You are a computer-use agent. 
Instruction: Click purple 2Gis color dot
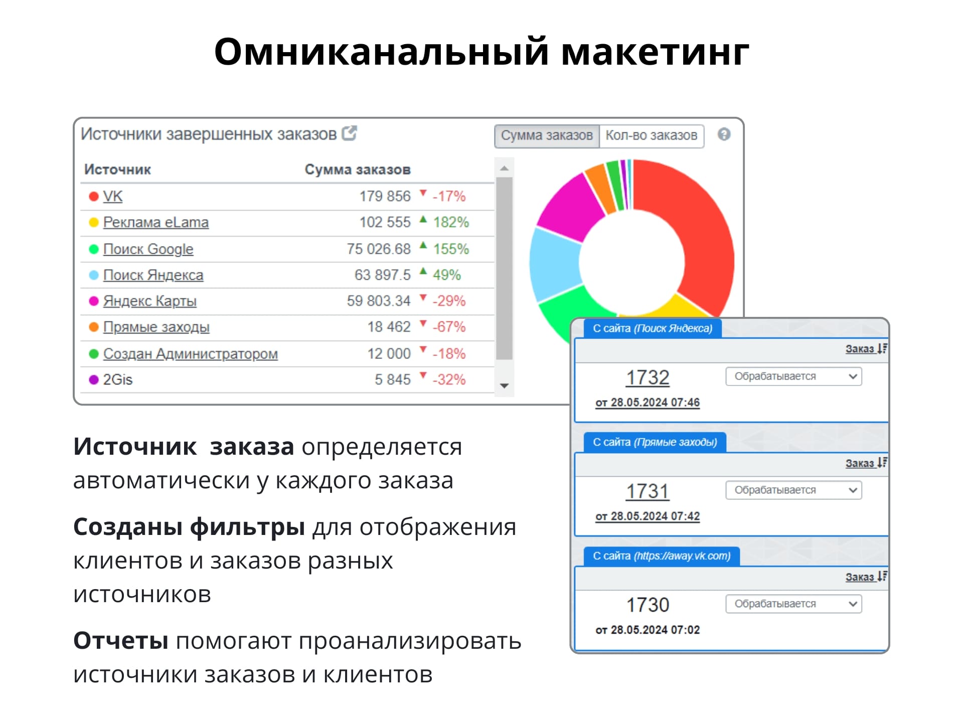[x=93, y=380]
